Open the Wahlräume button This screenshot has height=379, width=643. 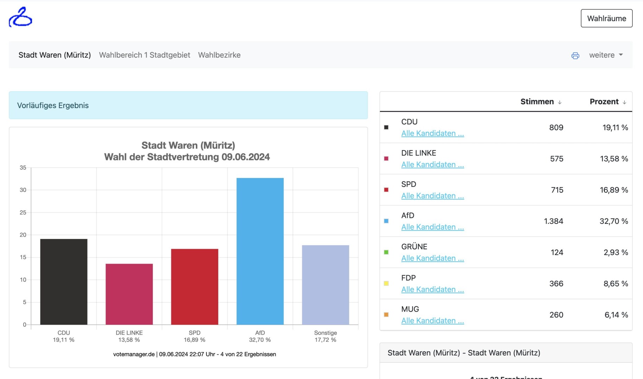606,18
